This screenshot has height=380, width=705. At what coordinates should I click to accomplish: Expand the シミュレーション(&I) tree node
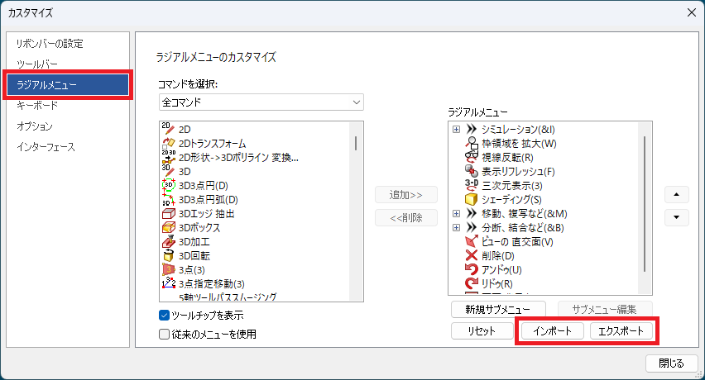click(x=456, y=129)
